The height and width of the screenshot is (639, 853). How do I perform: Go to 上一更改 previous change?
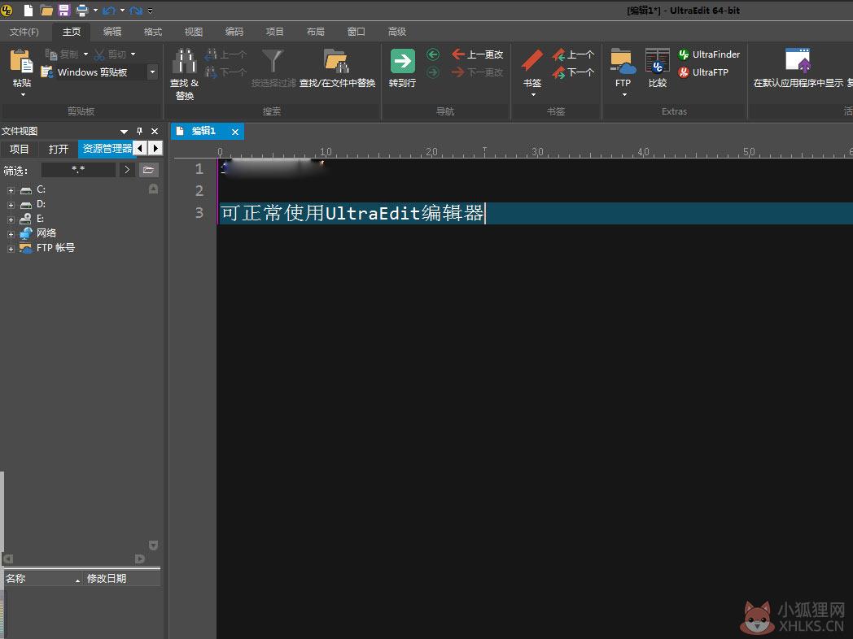478,54
